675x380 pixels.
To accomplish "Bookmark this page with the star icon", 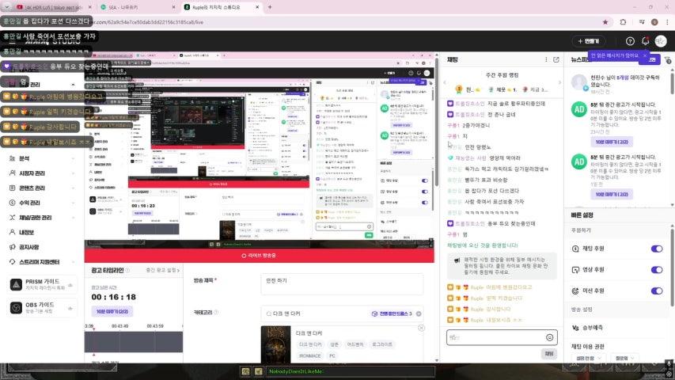I will (605, 22).
